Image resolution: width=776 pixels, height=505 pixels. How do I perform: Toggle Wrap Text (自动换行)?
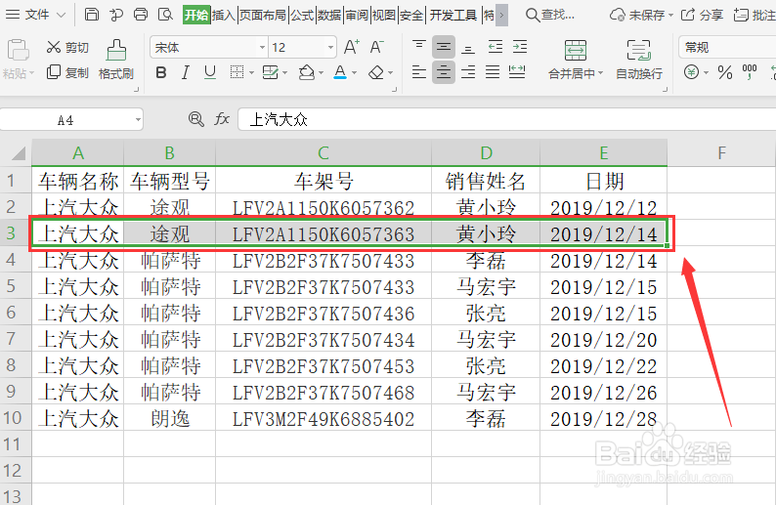coord(639,60)
